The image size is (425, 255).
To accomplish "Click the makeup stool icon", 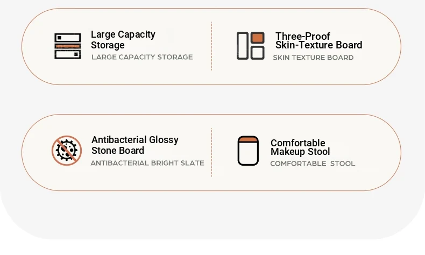I will (x=248, y=151).
